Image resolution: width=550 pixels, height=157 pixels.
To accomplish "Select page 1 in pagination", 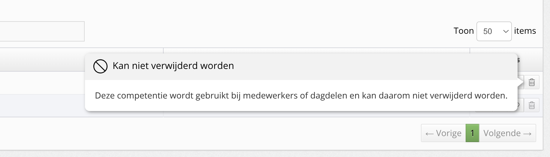I will [472, 133].
